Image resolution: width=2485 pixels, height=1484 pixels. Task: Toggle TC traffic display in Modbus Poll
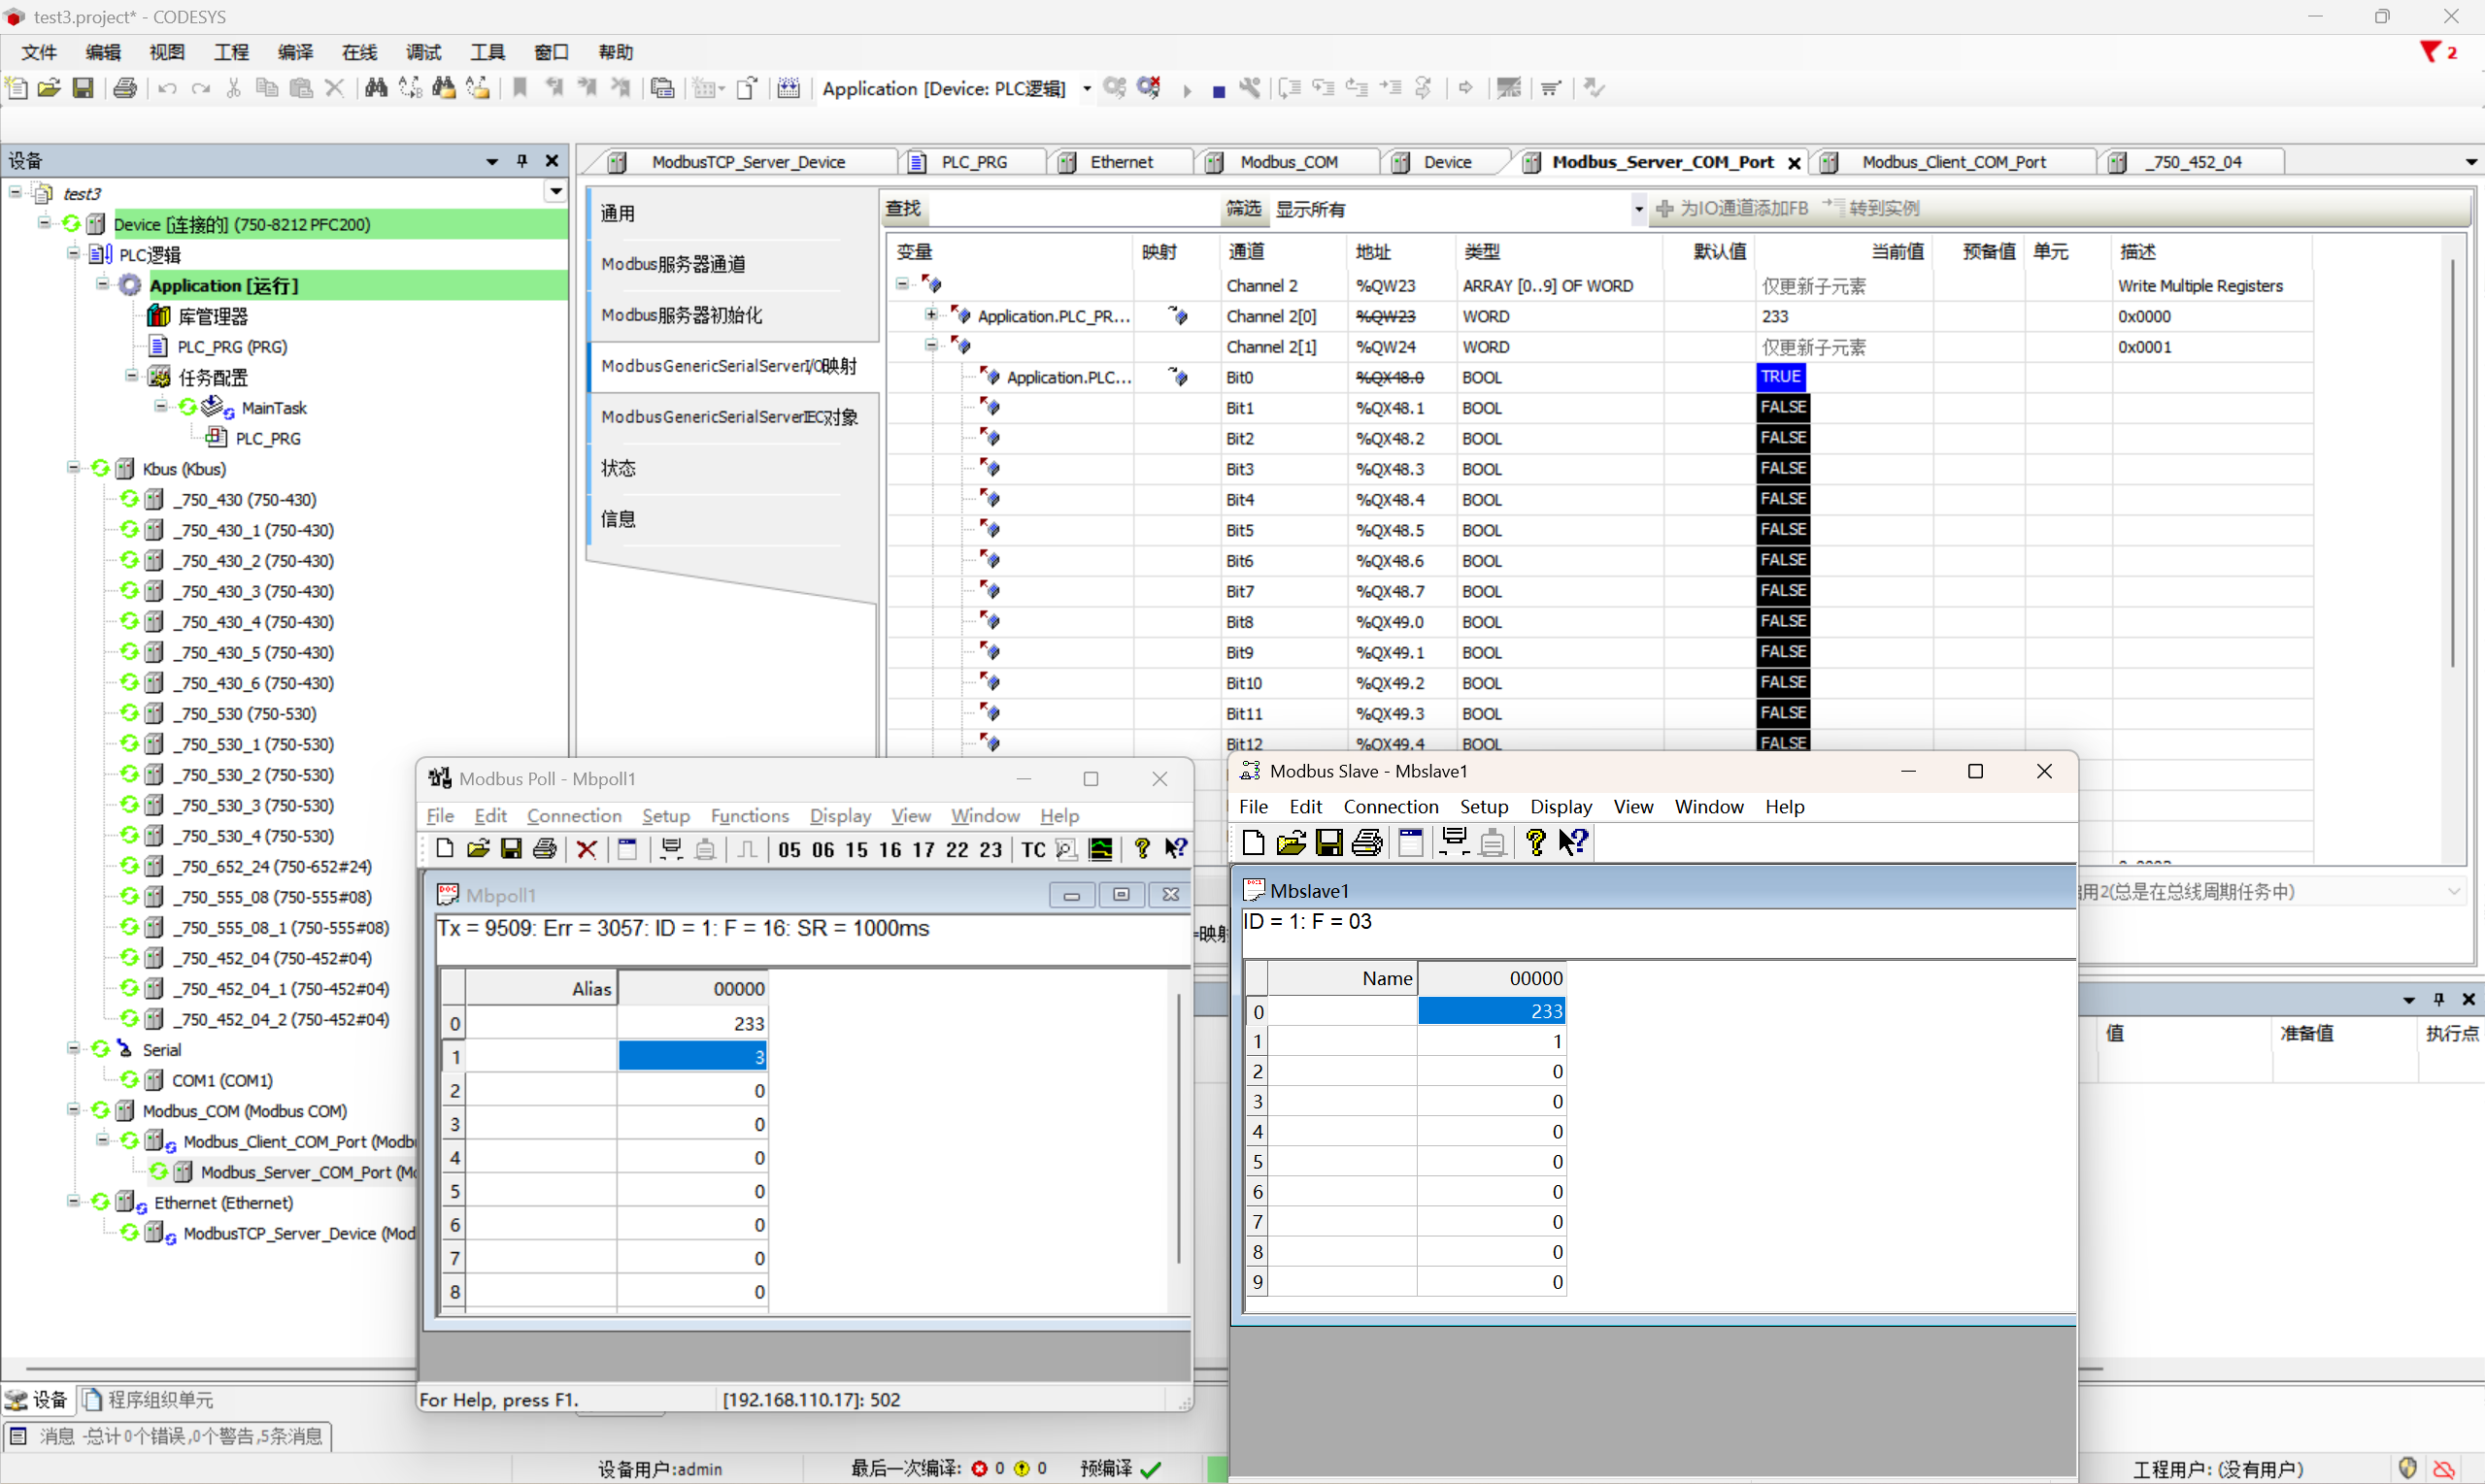tap(1032, 850)
